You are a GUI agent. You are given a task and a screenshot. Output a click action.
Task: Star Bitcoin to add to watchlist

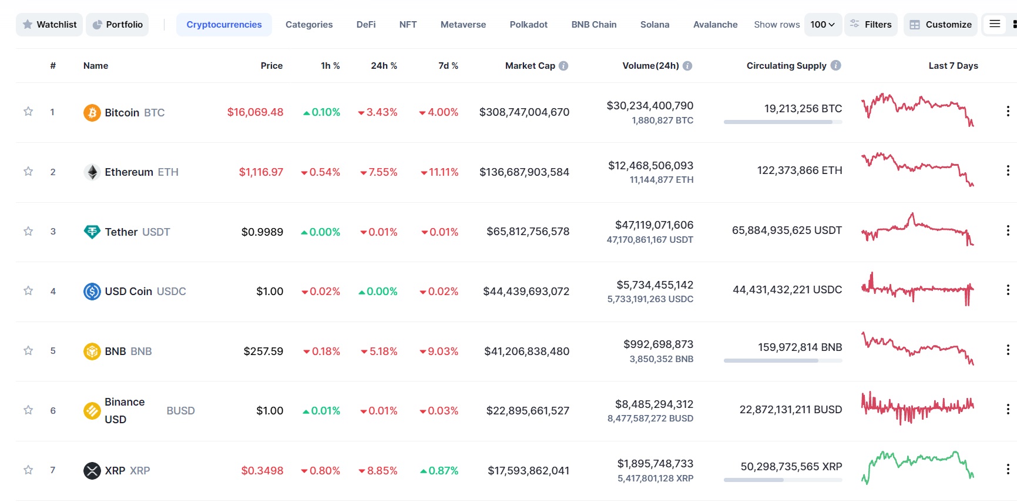[x=28, y=112]
